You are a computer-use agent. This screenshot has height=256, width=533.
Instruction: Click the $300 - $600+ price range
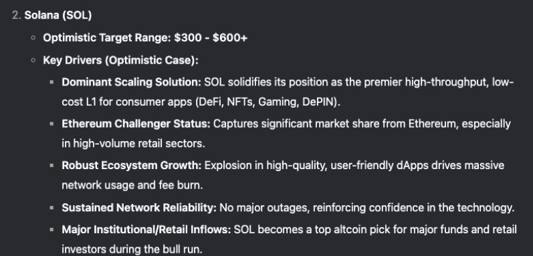[211, 37]
